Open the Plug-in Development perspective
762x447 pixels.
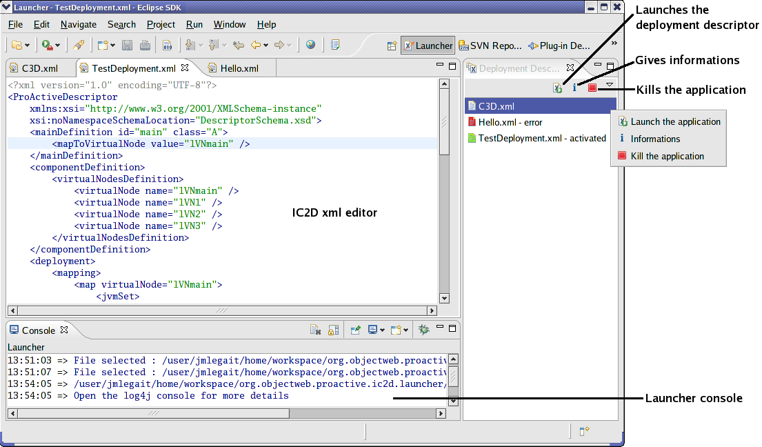[x=559, y=46]
